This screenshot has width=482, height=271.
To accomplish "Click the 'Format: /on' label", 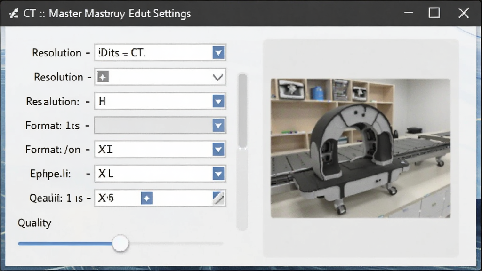I will click(53, 150).
